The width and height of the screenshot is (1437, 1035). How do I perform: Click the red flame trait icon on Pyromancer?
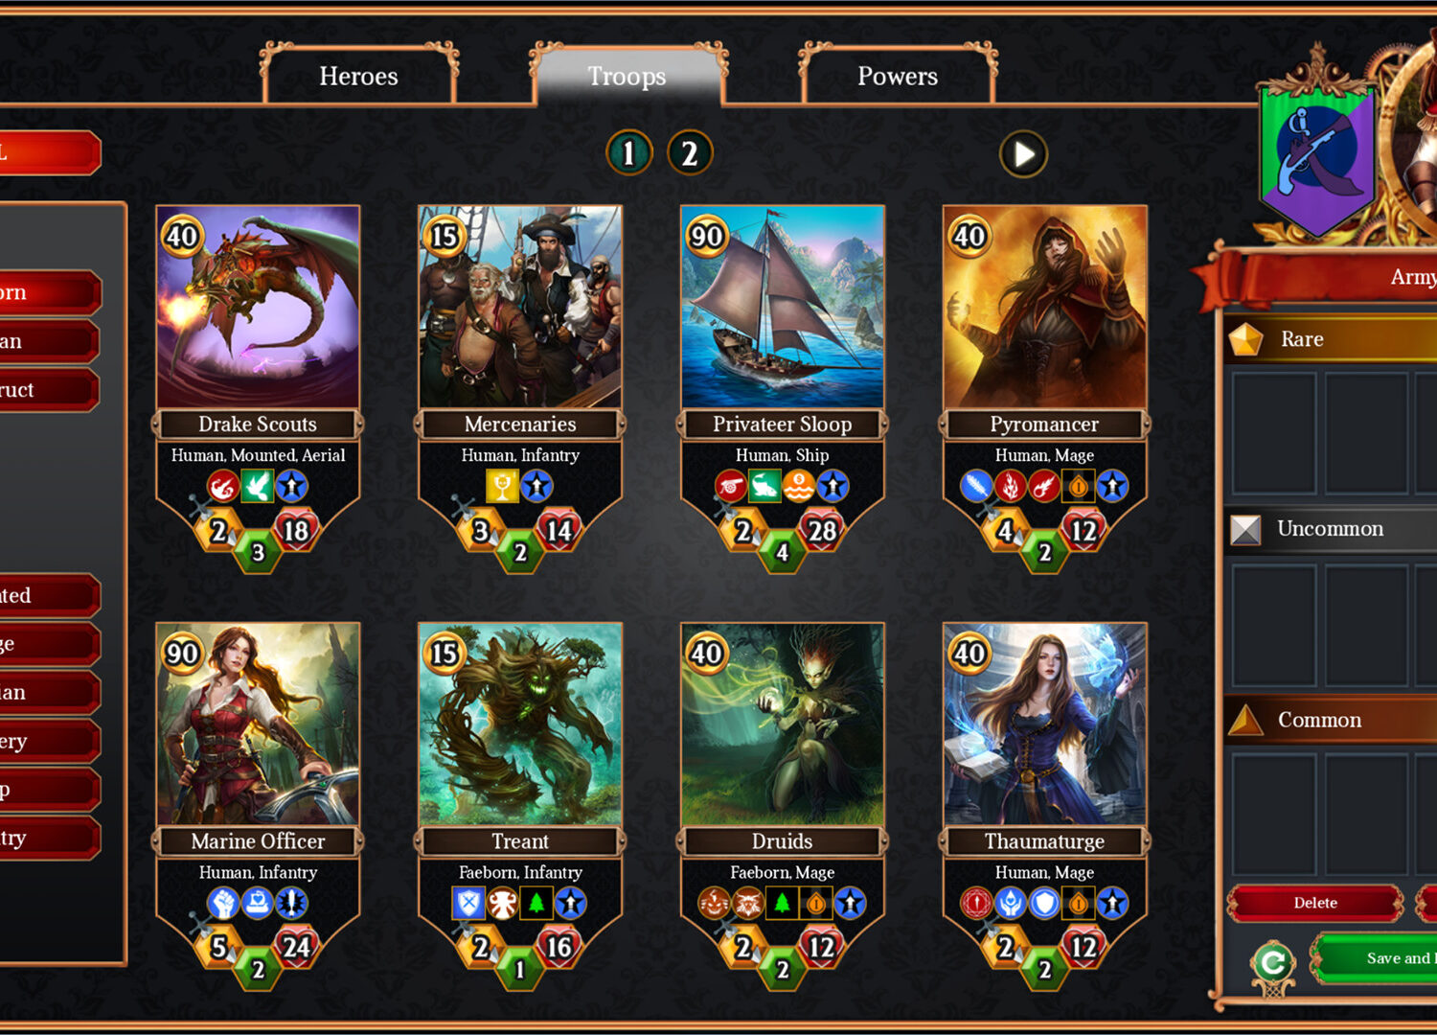tap(1010, 487)
